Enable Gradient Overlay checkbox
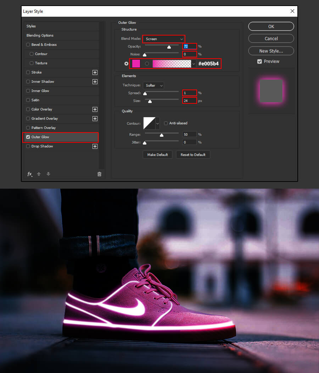The width and height of the screenshot is (319, 373). tap(28, 118)
